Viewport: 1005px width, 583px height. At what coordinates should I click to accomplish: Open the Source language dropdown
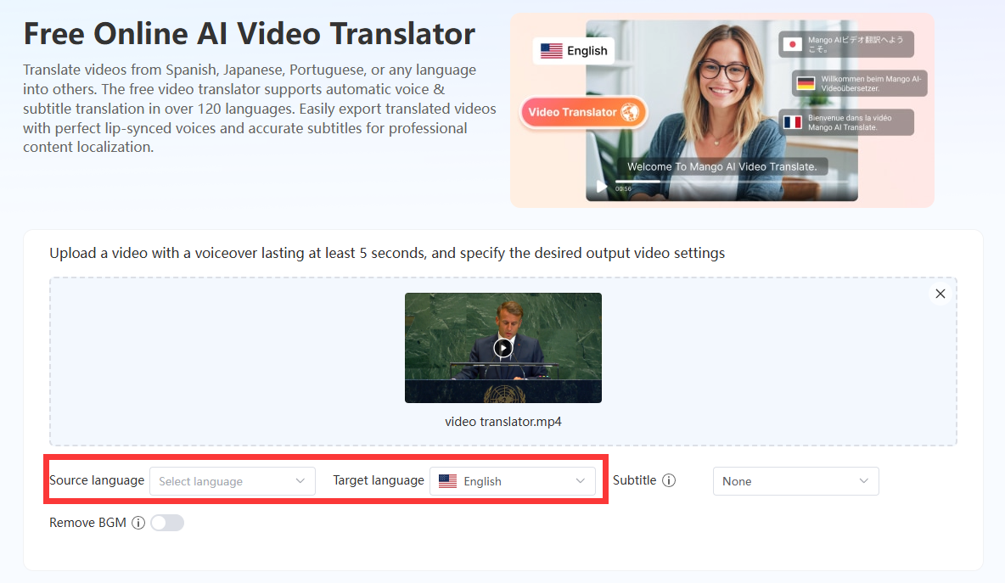(x=232, y=481)
